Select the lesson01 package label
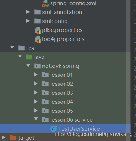This screenshot has height=141, width=136. (x=61, y=75)
